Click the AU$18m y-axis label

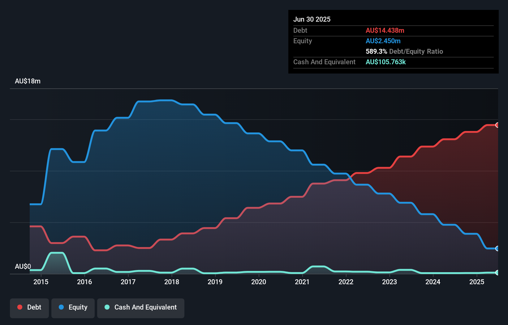(28, 81)
